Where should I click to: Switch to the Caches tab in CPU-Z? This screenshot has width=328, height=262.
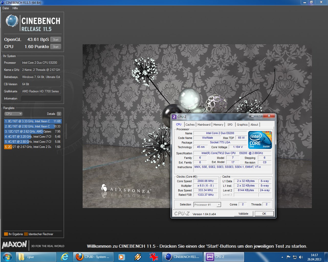click(x=190, y=125)
